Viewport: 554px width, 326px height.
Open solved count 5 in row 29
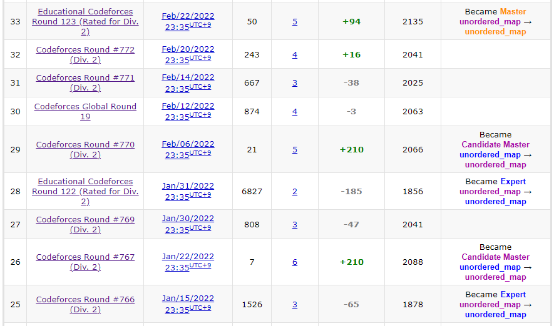(295, 149)
